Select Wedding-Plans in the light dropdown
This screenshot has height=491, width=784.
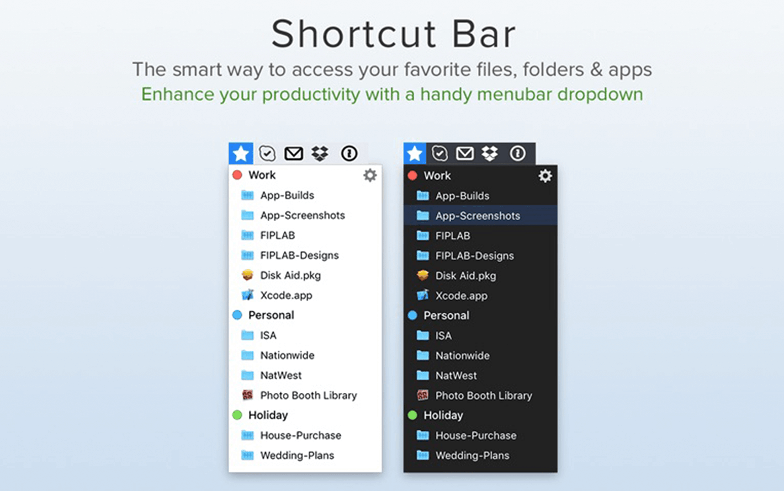(x=305, y=455)
